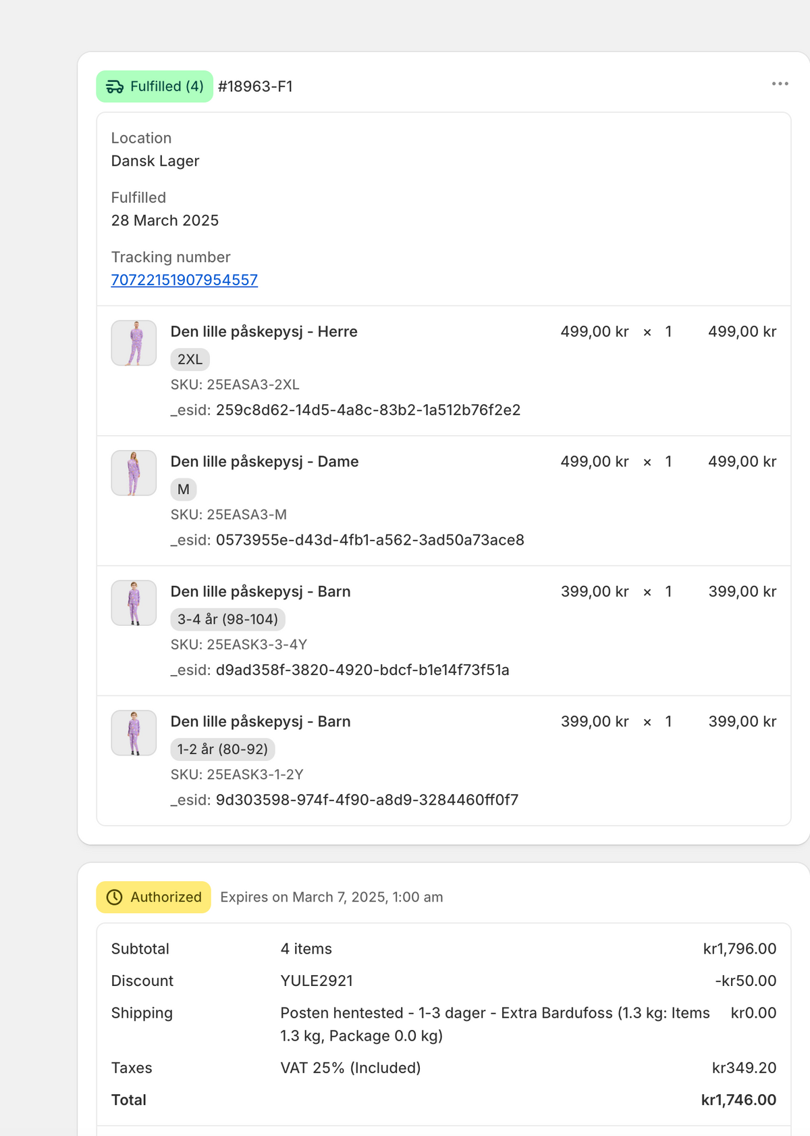
Task: Click the Fulfilled truck icon
Action: click(115, 87)
